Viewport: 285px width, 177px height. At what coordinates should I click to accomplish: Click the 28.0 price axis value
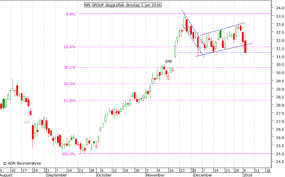tap(280, 105)
